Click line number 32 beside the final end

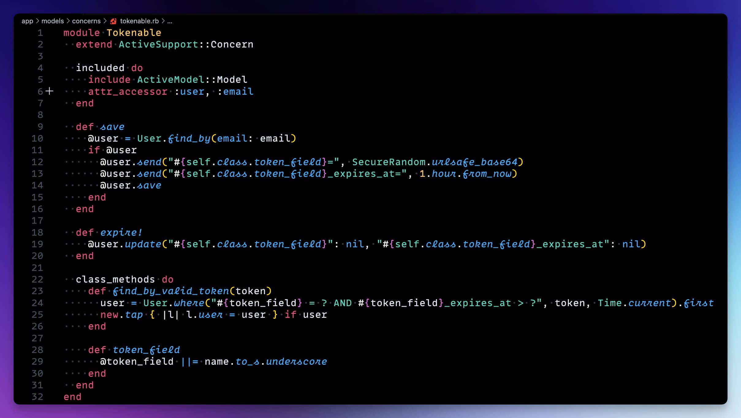37,397
